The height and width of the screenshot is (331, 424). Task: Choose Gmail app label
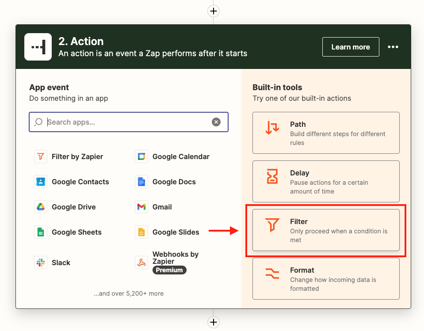pos(162,207)
